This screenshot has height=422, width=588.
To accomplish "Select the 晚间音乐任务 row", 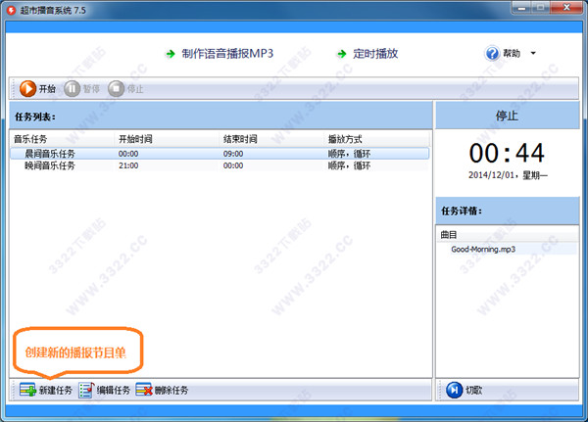I will point(220,165).
